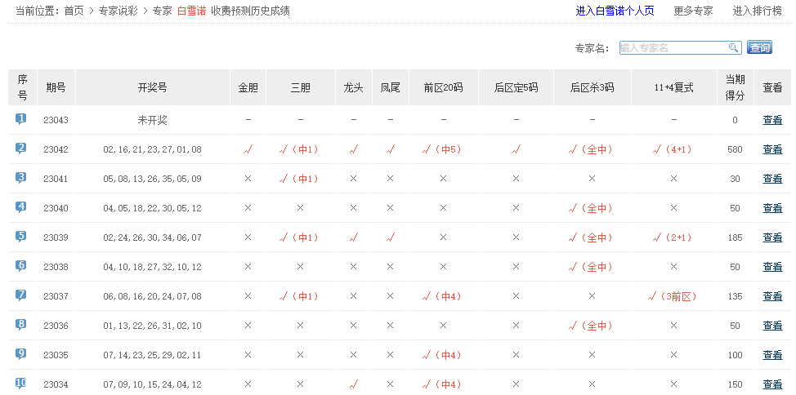This screenshot has height=395, width=796.
Task: Click rank badge number 7 icon
Action: [21, 295]
